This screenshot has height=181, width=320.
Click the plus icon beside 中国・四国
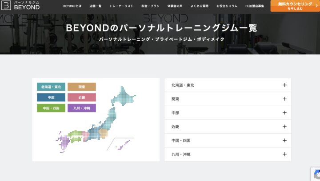click(x=284, y=140)
